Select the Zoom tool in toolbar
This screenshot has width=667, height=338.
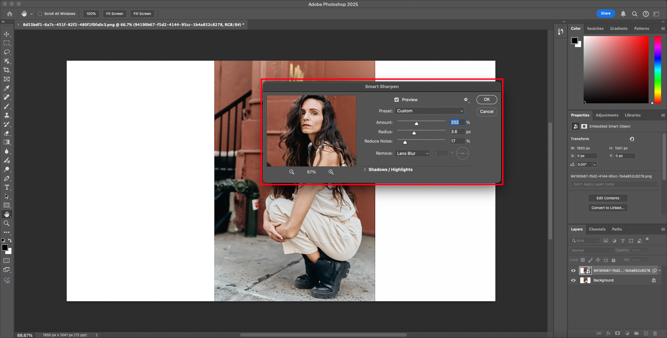(x=7, y=223)
